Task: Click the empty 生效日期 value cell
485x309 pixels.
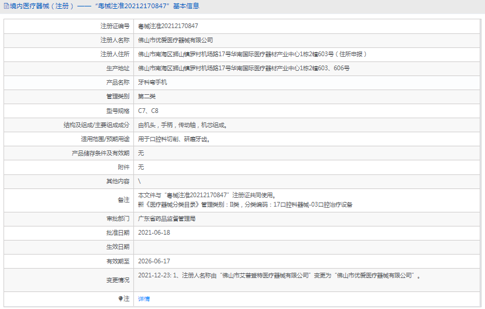Action: pyautogui.click(x=307, y=247)
